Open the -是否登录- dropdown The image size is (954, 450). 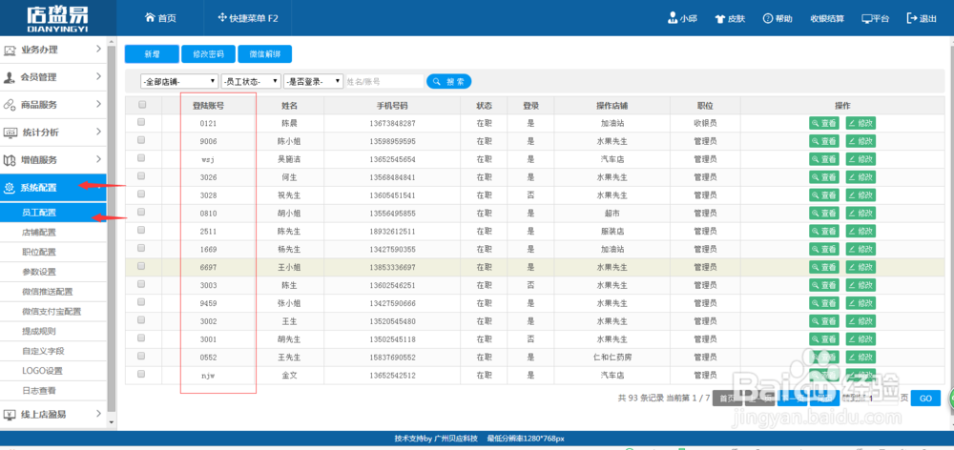pyautogui.click(x=313, y=81)
